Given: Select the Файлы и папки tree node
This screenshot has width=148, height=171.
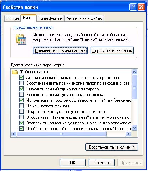Looking at the screenshot, I should (x=34, y=72).
